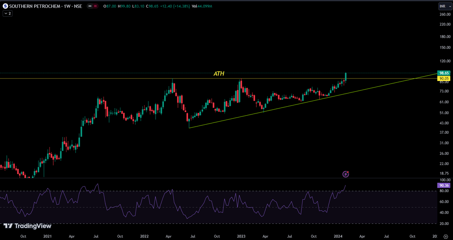This screenshot has height=240, width=453.
Task: Click the purple lightning flash event icon
Action: point(345,174)
